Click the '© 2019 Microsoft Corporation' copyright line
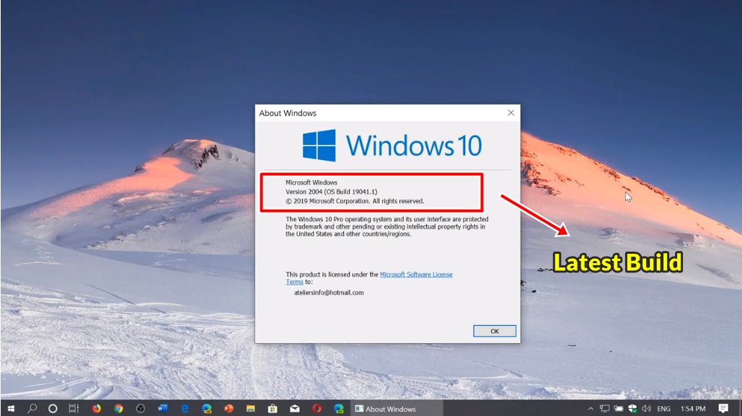742x416 pixels. click(355, 201)
